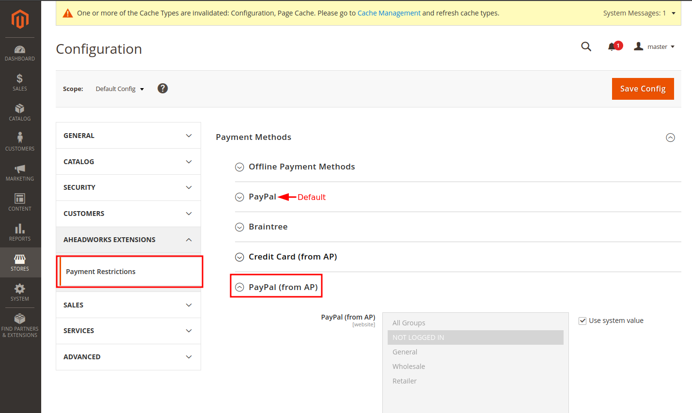
Task: Select General customer group option
Action: 475,352
